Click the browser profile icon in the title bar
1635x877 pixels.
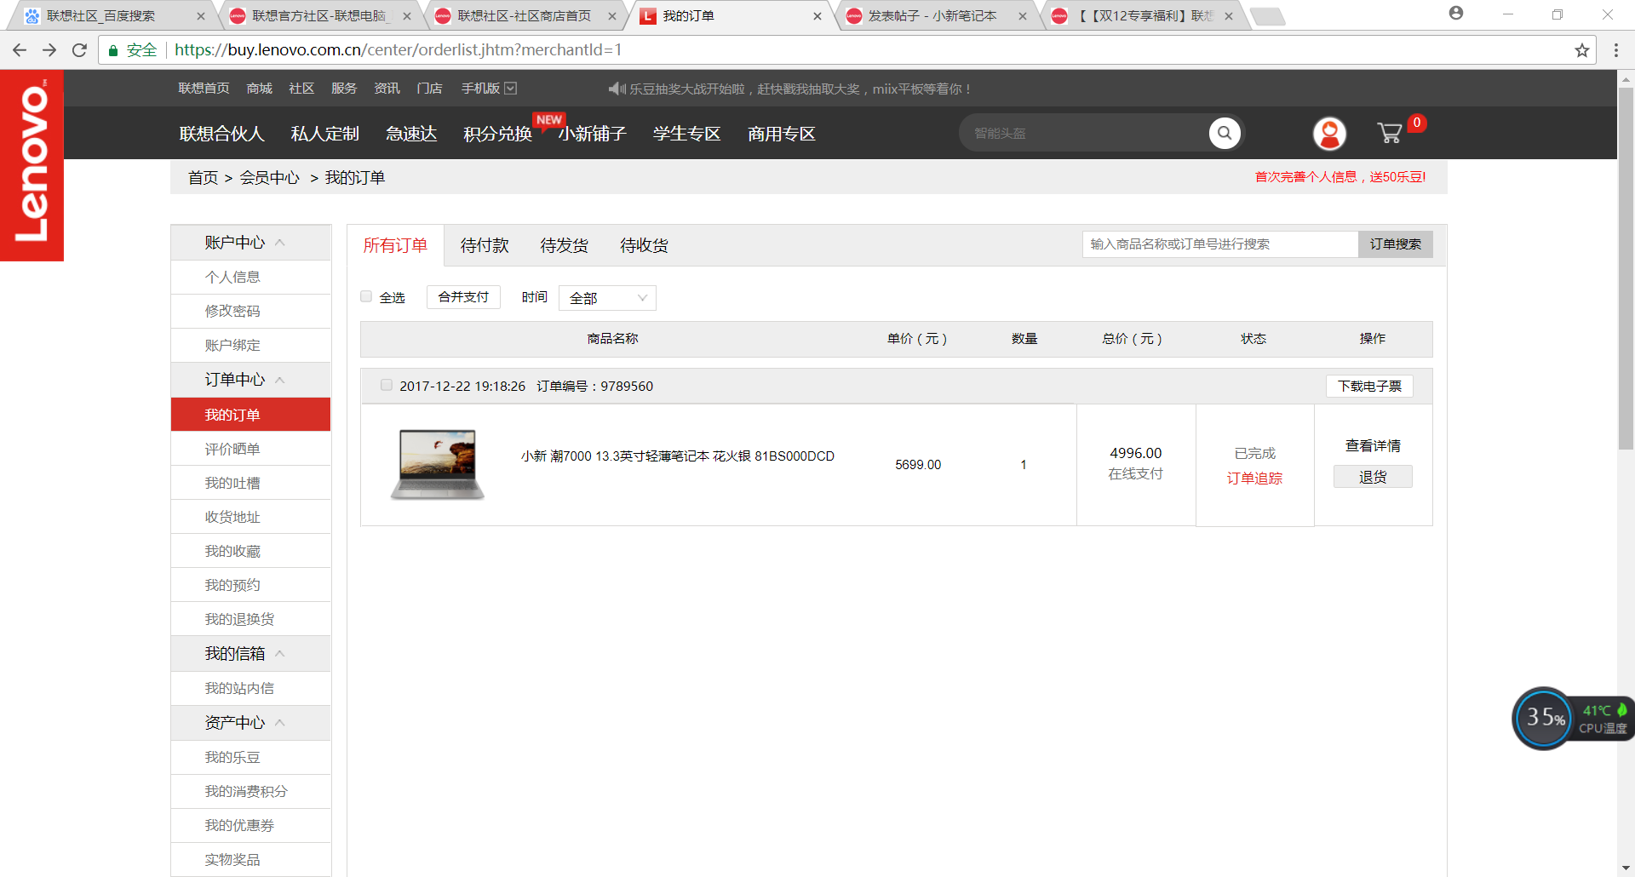click(x=1456, y=14)
